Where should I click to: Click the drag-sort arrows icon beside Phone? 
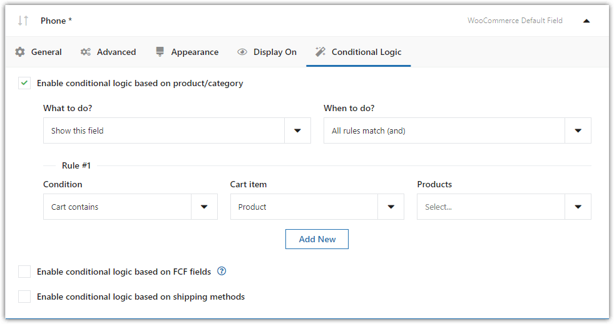(x=23, y=21)
